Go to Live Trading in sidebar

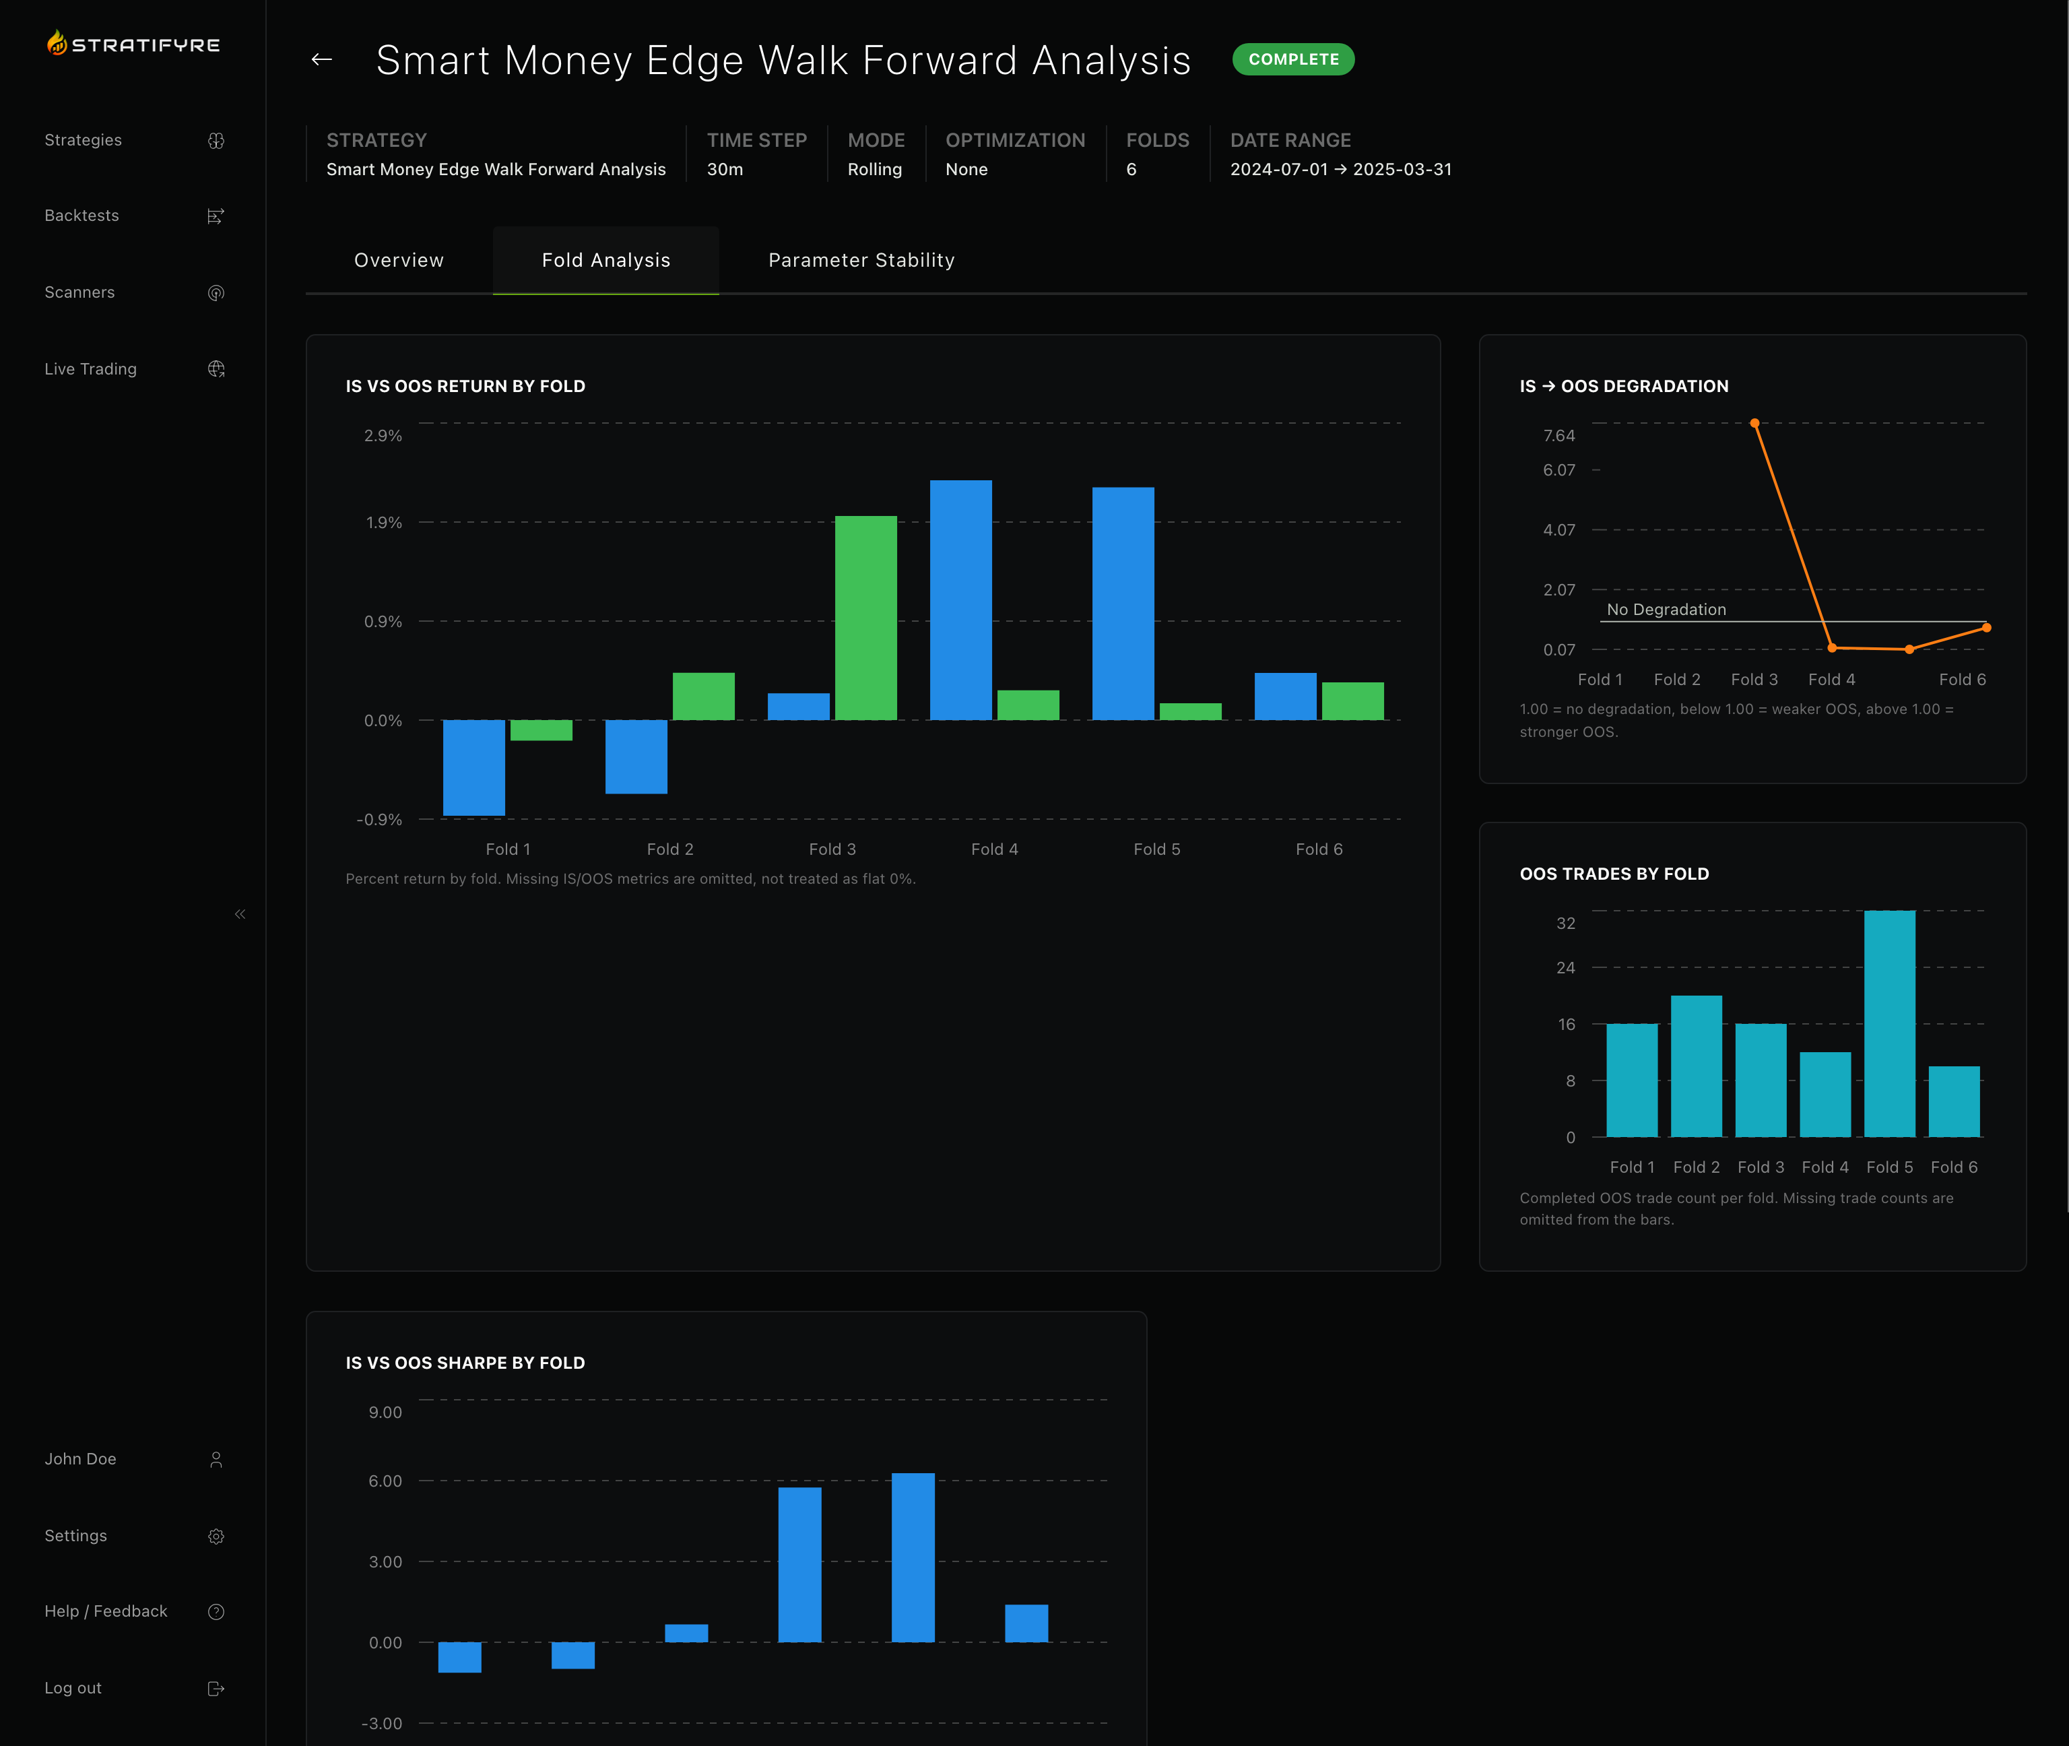tap(90, 368)
